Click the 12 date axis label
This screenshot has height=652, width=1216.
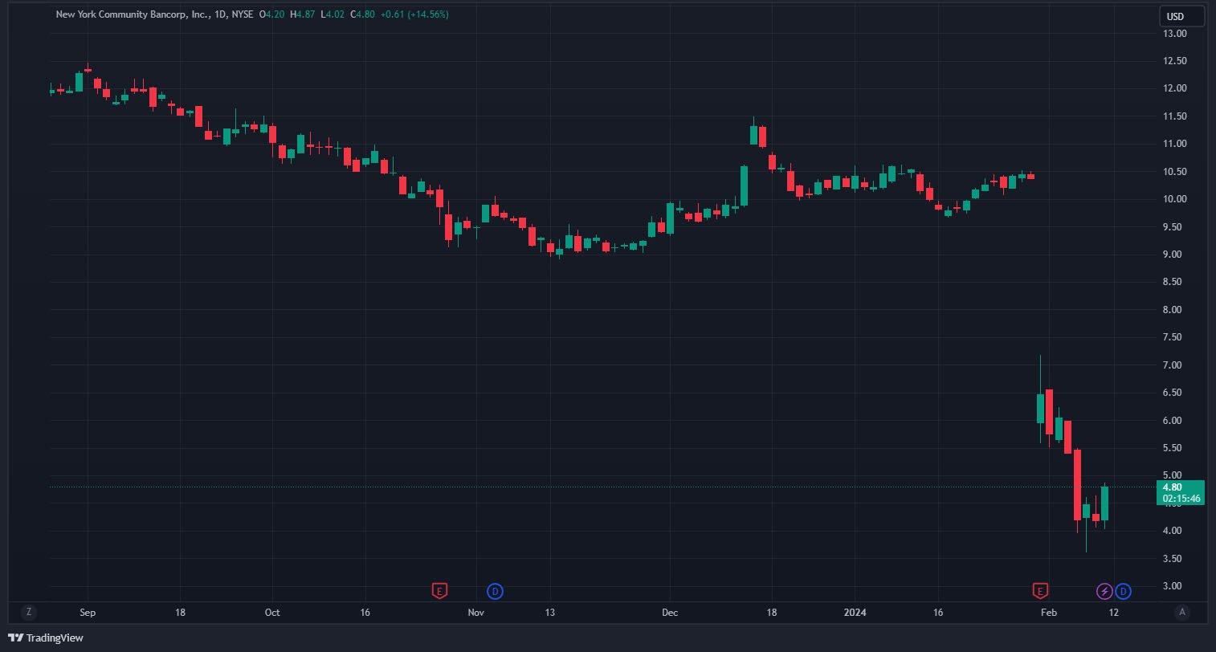1113,612
